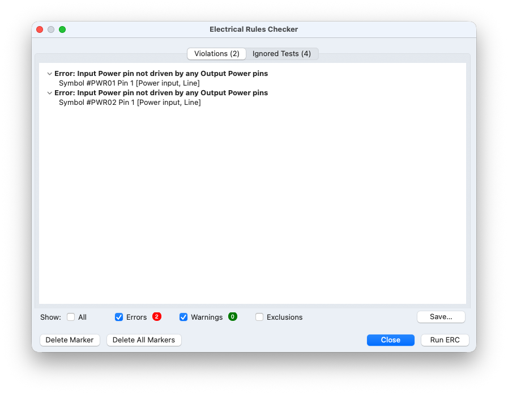Click the green warning count badge
This screenshot has width=508, height=394.
pyautogui.click(x=233, y=316)
